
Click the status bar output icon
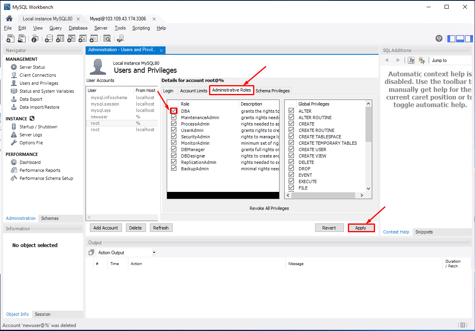pyautogui.click(x=462, y=325)
